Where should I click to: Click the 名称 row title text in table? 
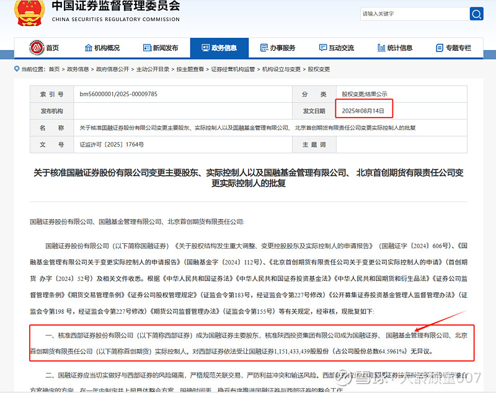coord(247,128)
